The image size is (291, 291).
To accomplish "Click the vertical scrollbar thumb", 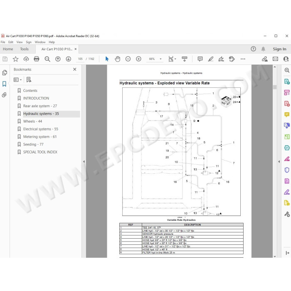I will click(275, 87).
